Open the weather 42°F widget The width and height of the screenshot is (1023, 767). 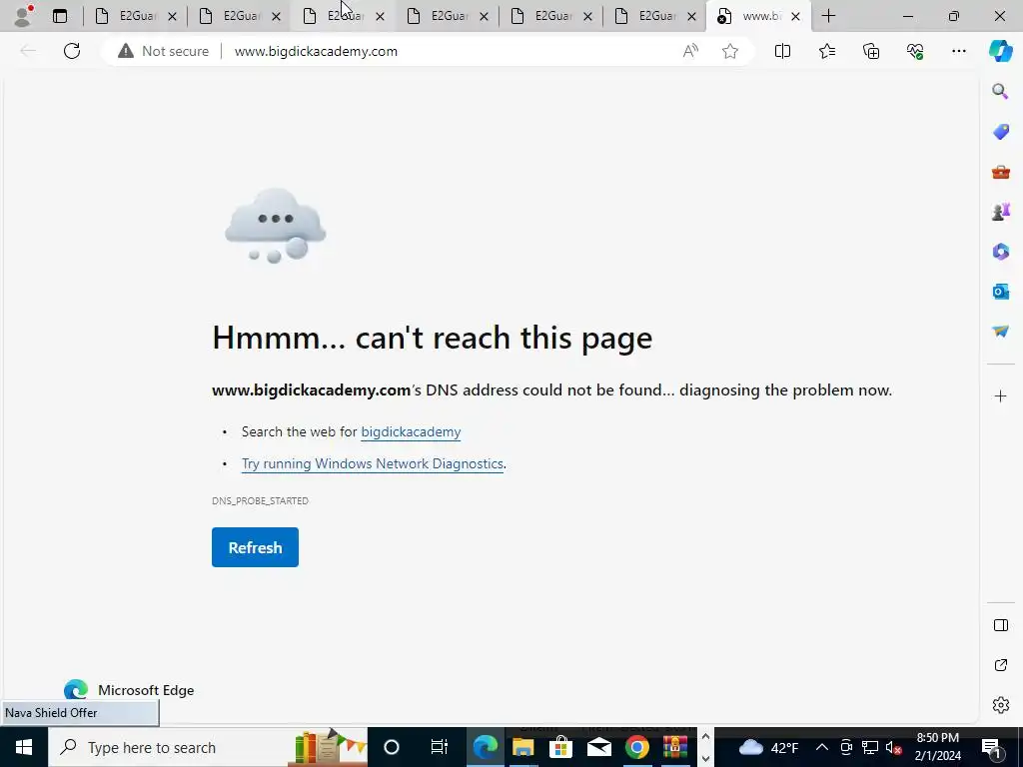768,747
